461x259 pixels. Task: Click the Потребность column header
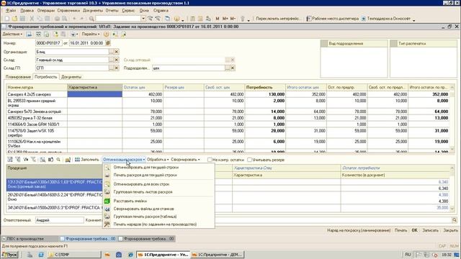point(265,87)
